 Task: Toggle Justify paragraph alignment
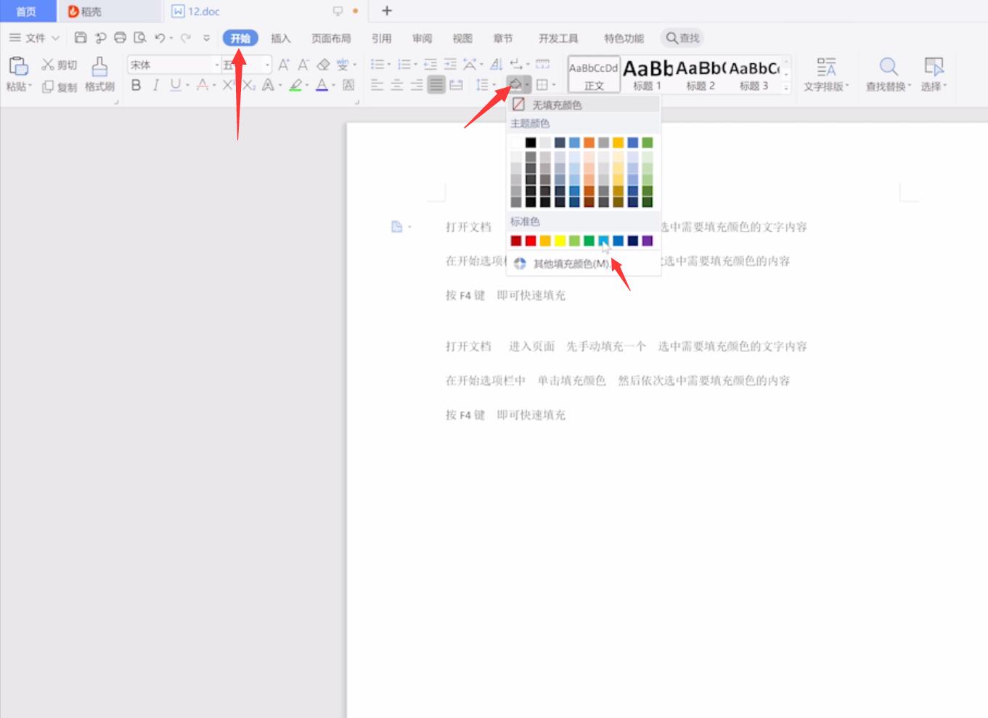tap(436, 85)
